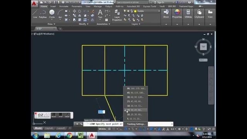Expand the Layers panel
This screenshot has width=247, height=139.
[136, 24]
